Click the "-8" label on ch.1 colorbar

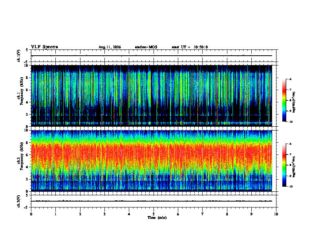pos(290,100)
